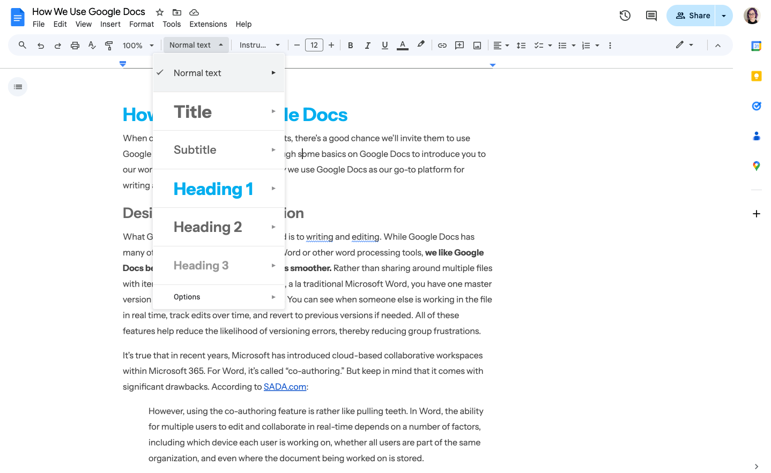This screenshot has height=473, width=771.
Task: Open the zoom level dropdown
Action: tap(138, 46)
